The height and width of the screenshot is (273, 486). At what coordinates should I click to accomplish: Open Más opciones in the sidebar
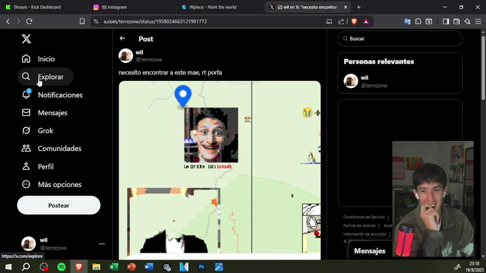point(52,184)
